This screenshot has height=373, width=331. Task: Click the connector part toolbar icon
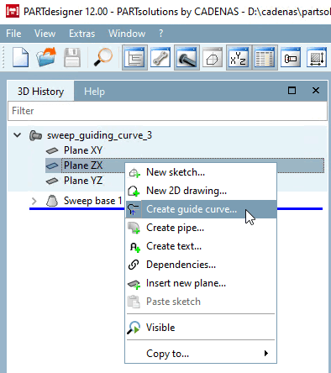pos(291,57)
